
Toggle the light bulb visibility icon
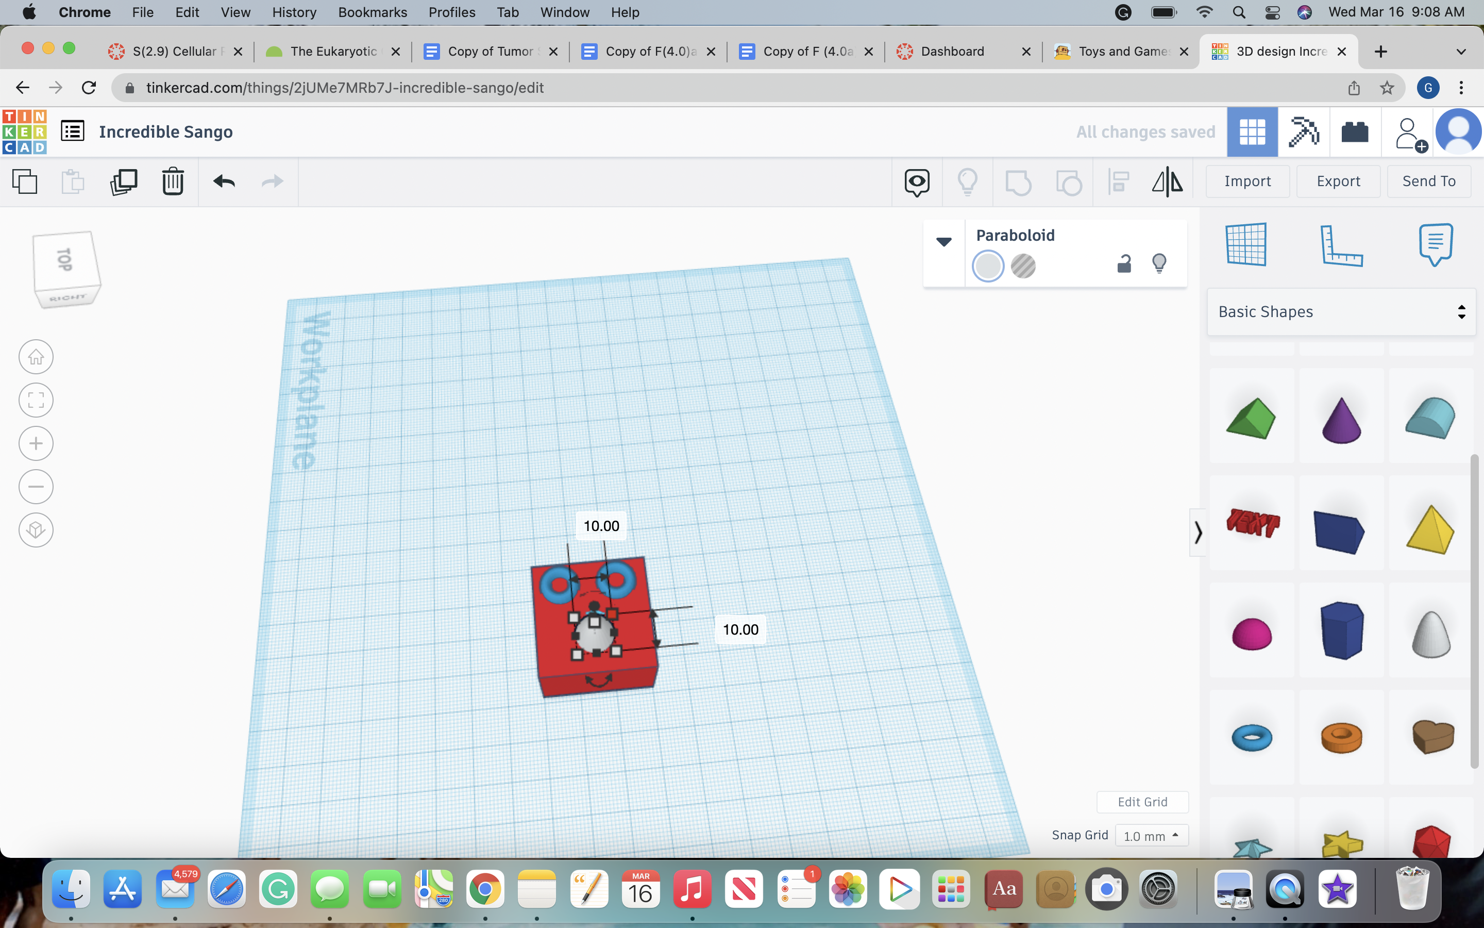(1158, 264)
